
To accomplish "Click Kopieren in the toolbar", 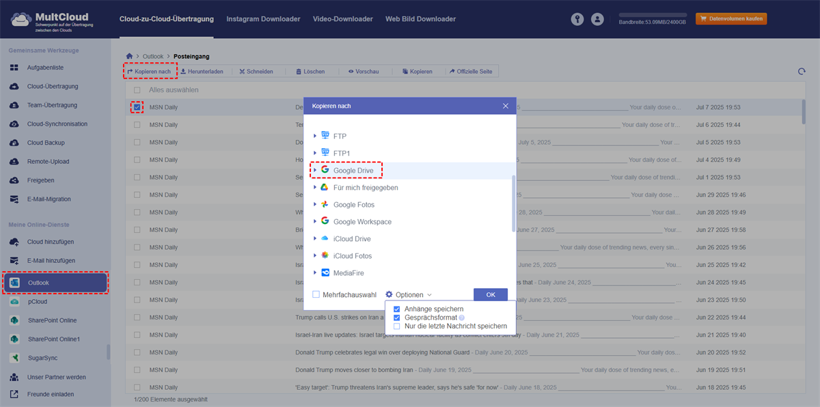I will [x=418, y=71].
